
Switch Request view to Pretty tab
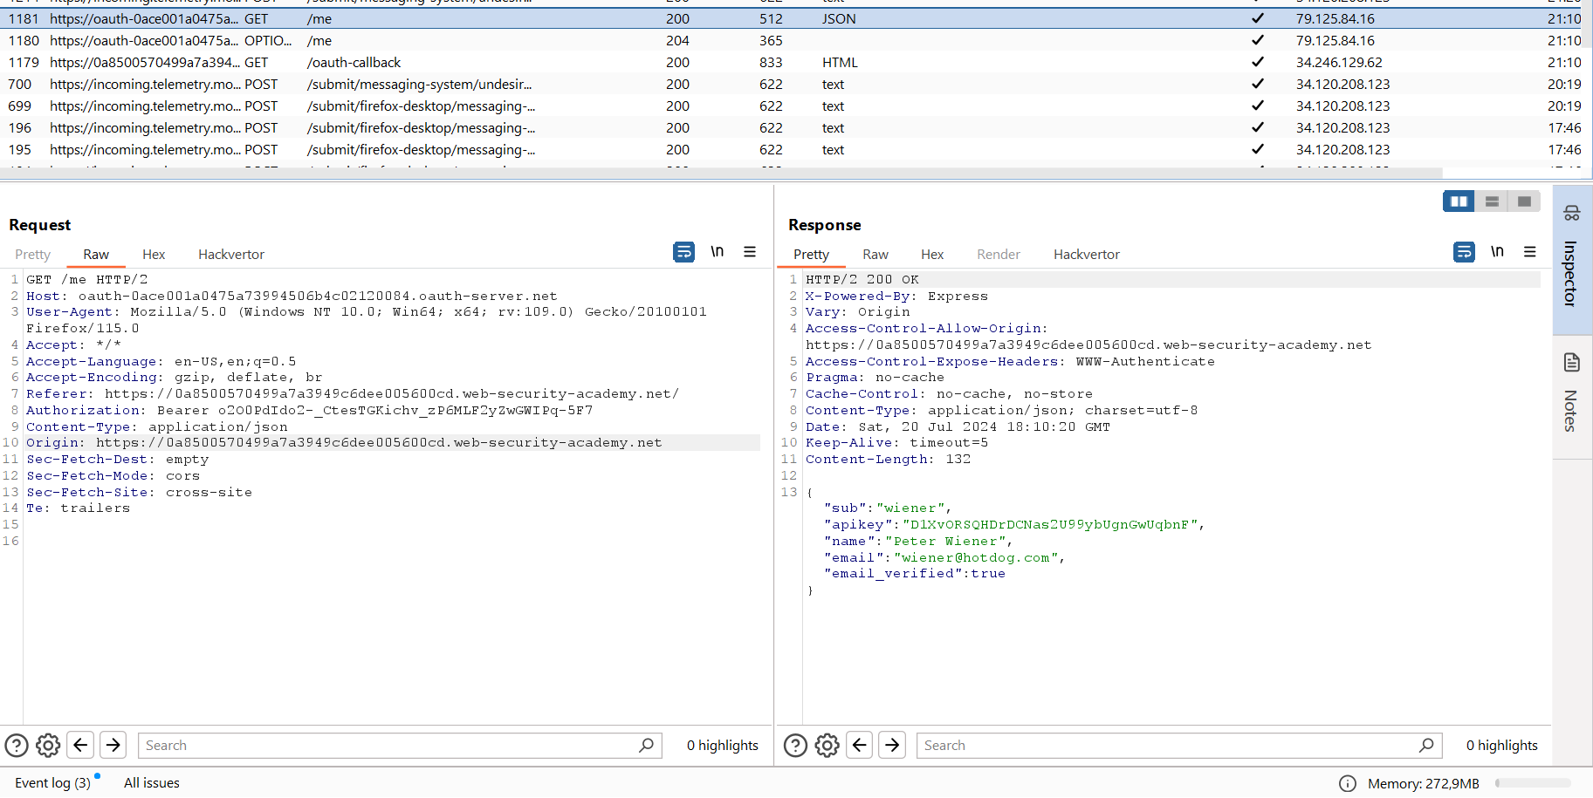pyautogui.click(x=33, y=255)
